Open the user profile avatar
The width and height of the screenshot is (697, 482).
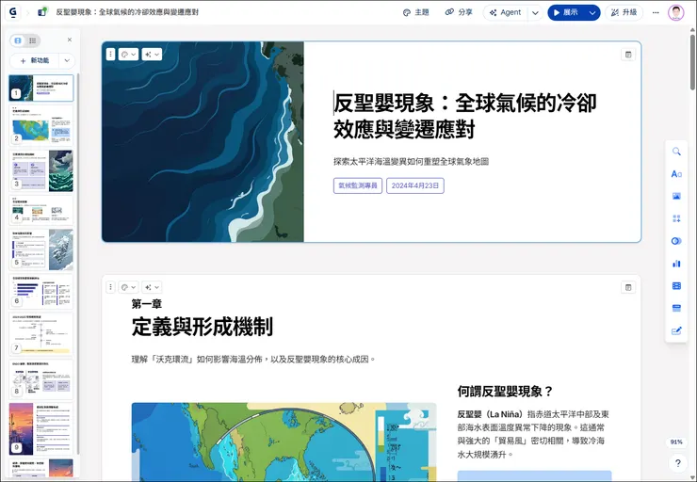pyautogui.click(x=675, y=12)
